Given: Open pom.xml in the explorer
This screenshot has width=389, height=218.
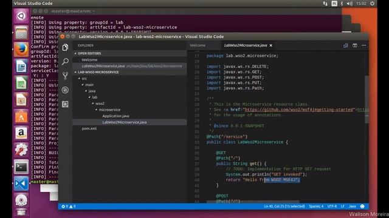Looking at the screenshot, I should coord(89,128).
